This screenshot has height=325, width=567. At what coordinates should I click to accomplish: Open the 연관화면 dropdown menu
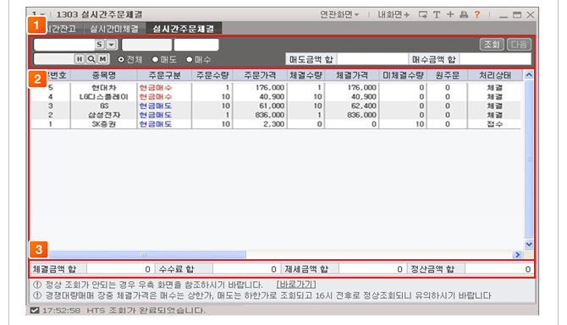click(339, 14)
